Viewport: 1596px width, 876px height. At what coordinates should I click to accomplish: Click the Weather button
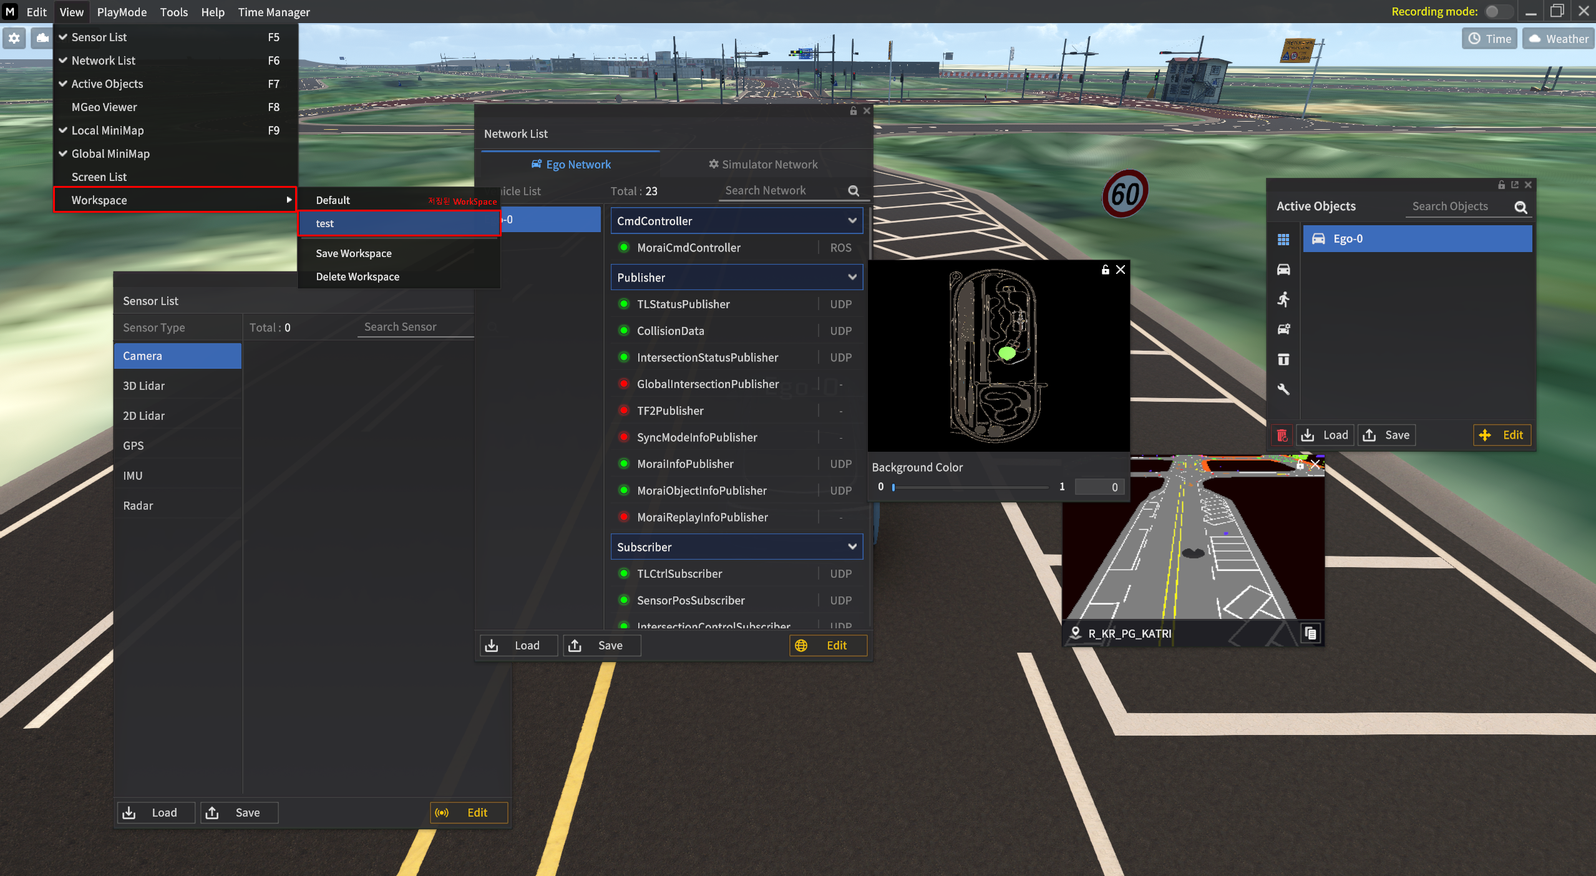tap(1558, 39)
